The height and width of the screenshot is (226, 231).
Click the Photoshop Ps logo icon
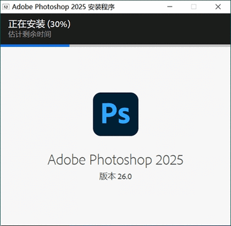click(x=116, y=114)
